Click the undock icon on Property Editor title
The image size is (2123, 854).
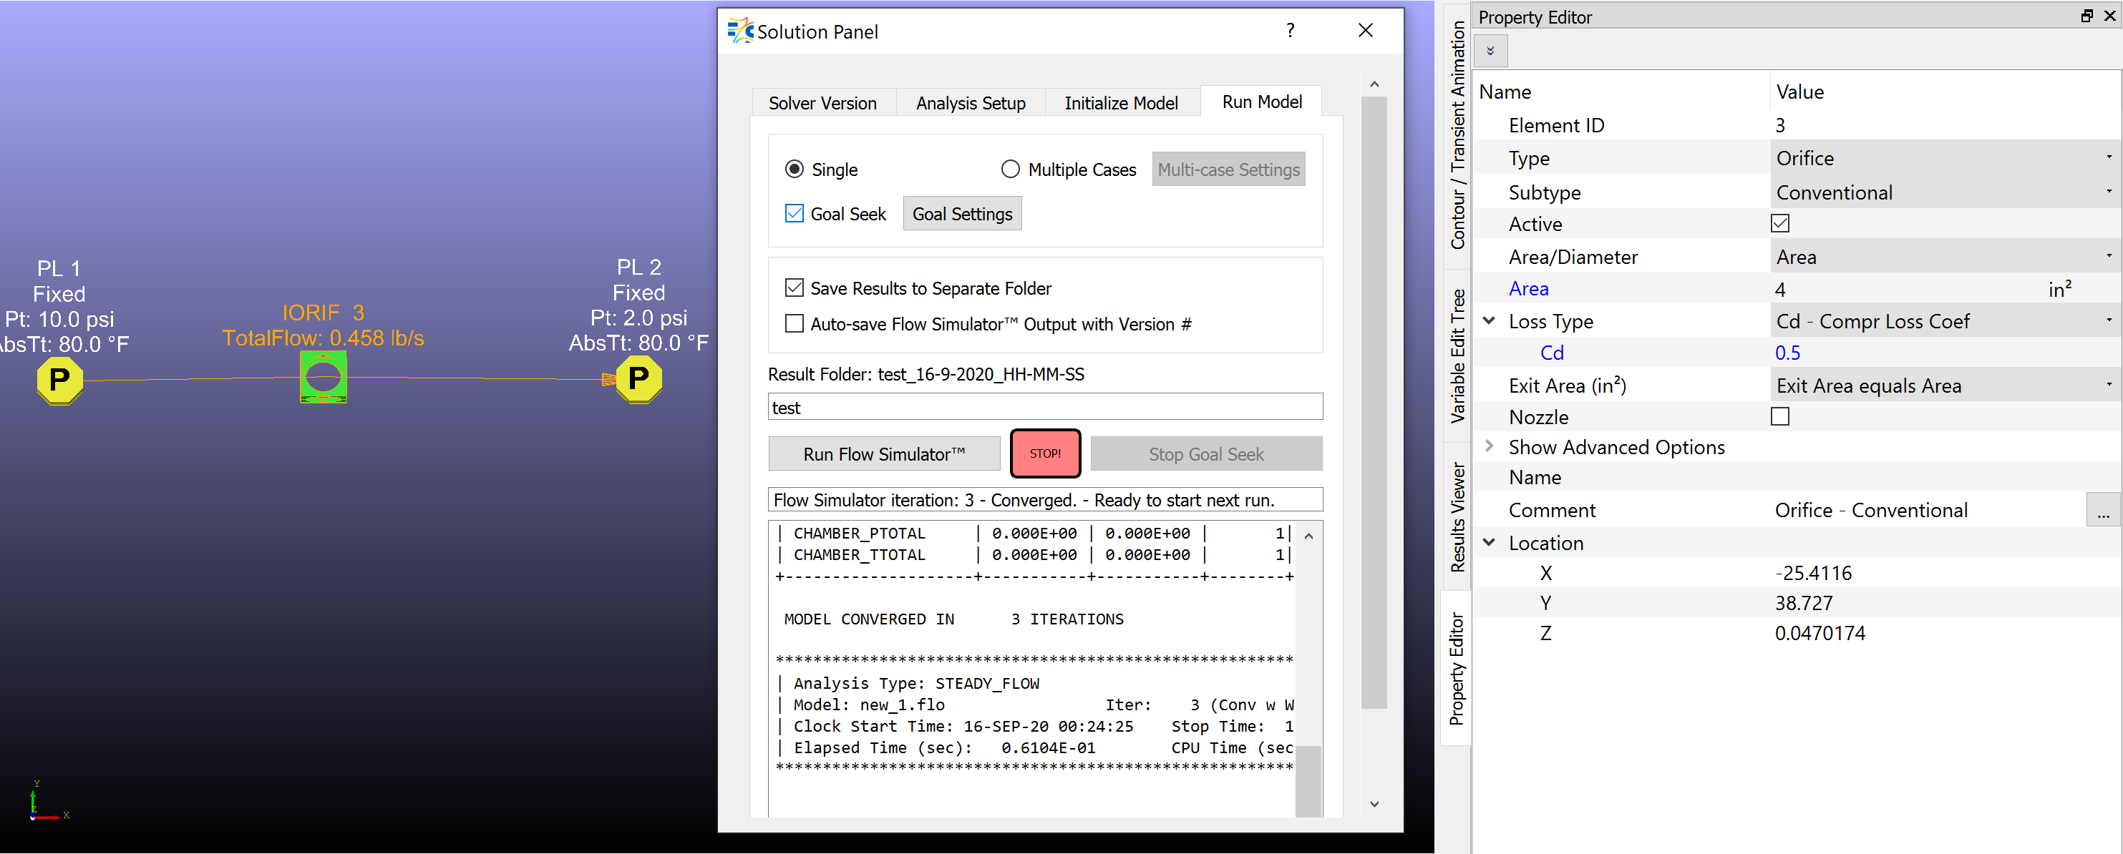[x=2086, y=16]
